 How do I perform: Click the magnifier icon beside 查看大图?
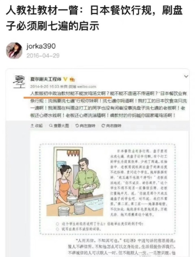[51, 126]
